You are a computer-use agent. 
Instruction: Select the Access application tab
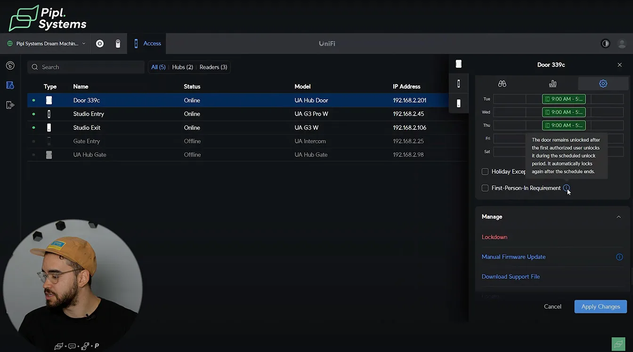pos(147,44)
